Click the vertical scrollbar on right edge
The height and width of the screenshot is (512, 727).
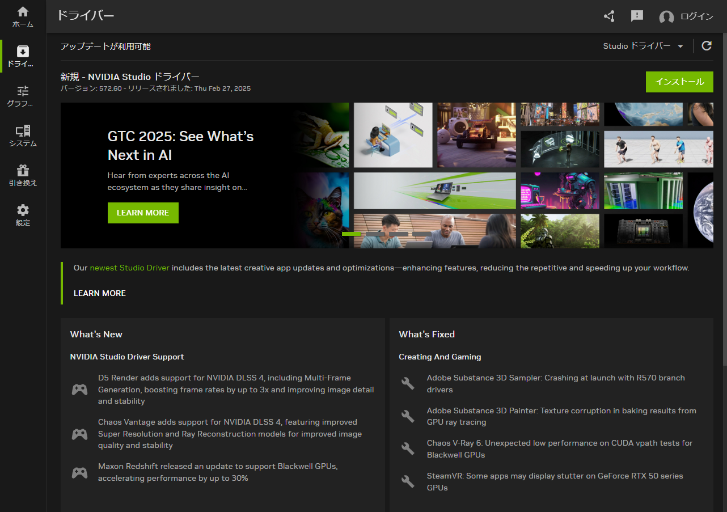click(724, 198)
